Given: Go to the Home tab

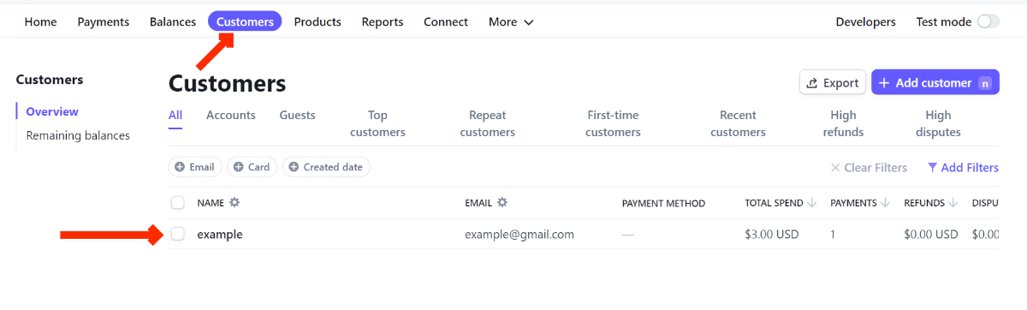Looking at the screenshot, I should (40, 22).
